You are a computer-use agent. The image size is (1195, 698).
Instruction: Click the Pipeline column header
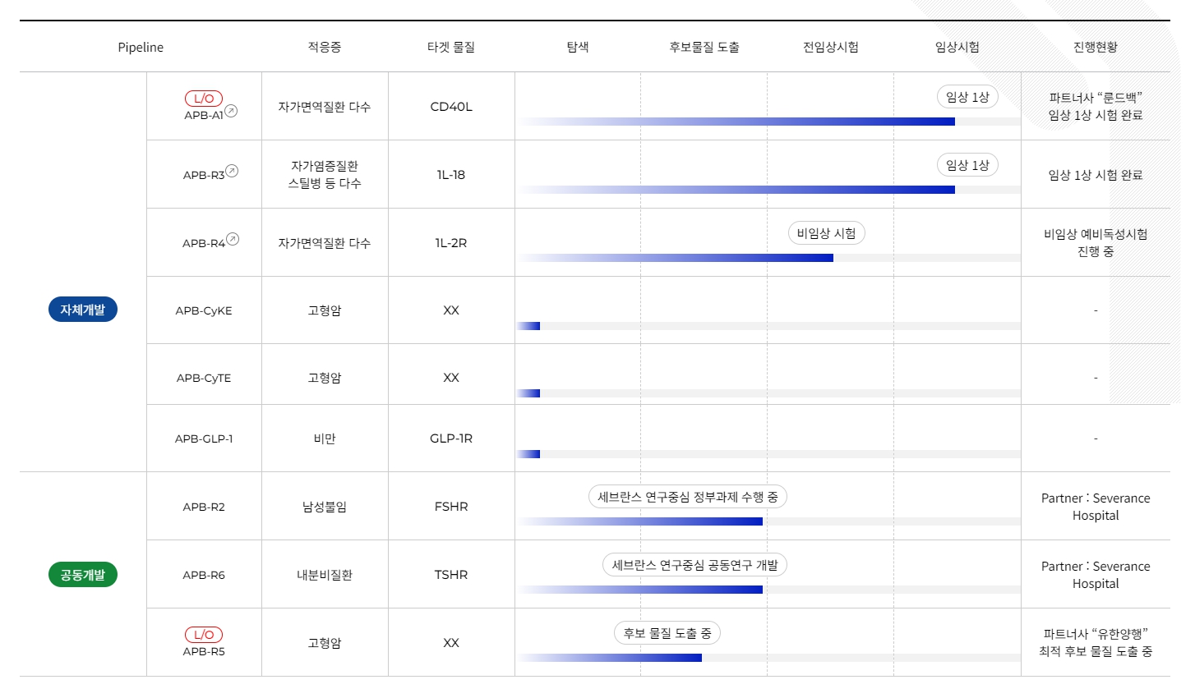coord(141,48)
